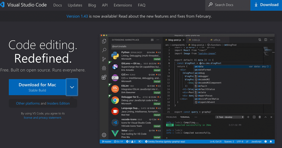The width and height of the screenshot is (282, 148).
Task: Split the terminal panel
Action: tap(254, 117)
